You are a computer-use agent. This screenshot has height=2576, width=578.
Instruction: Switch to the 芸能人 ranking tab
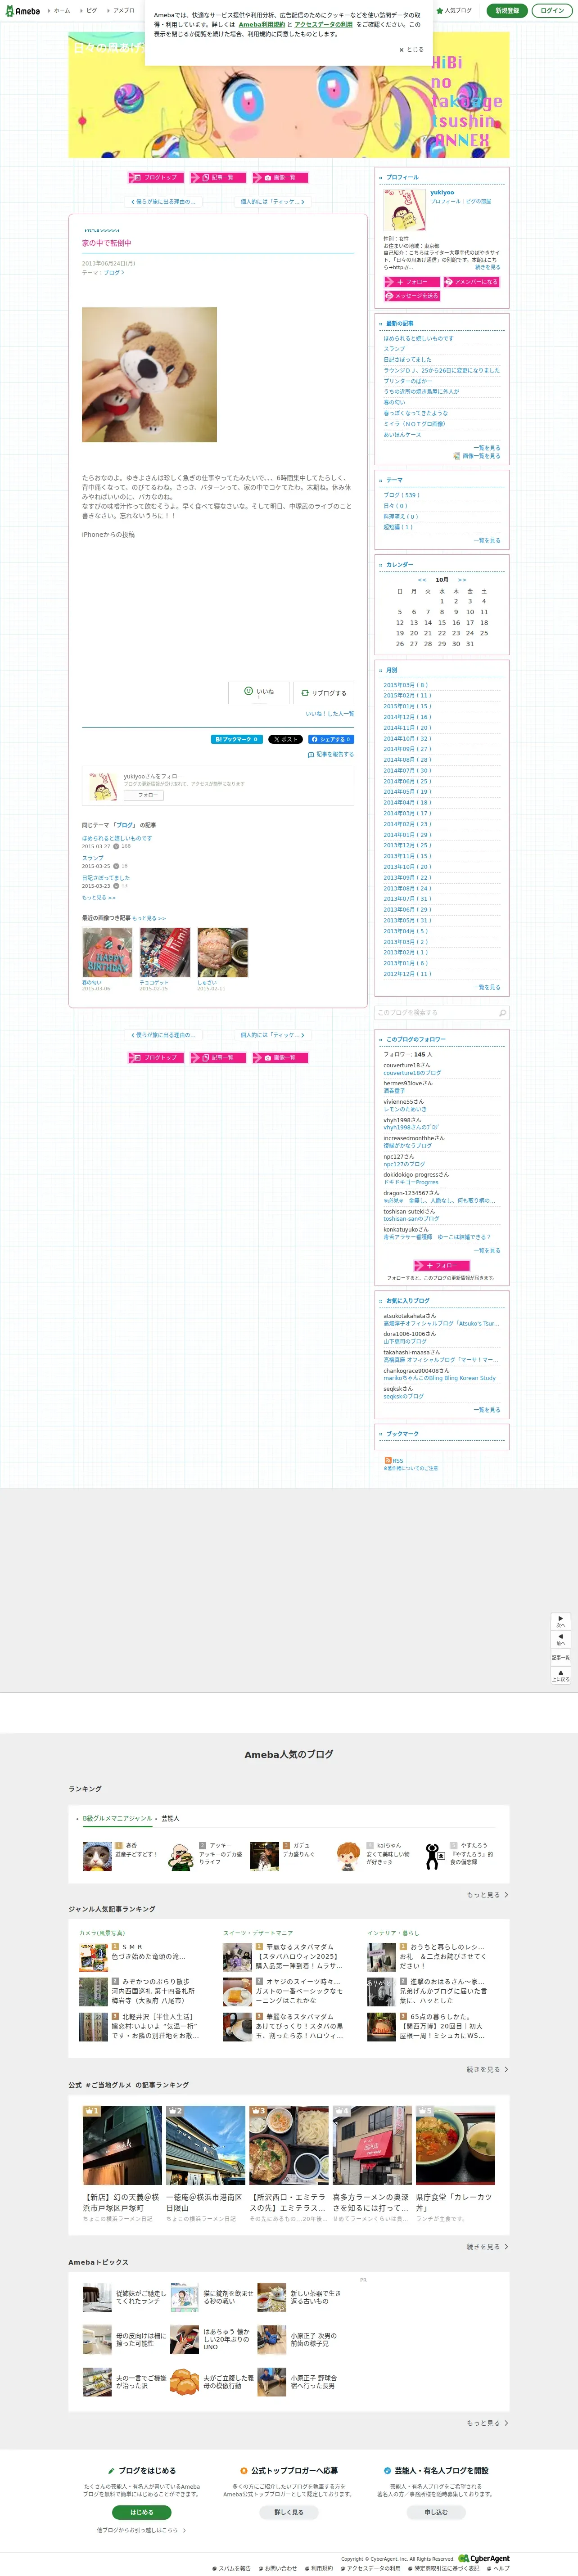pos(170,1819)
